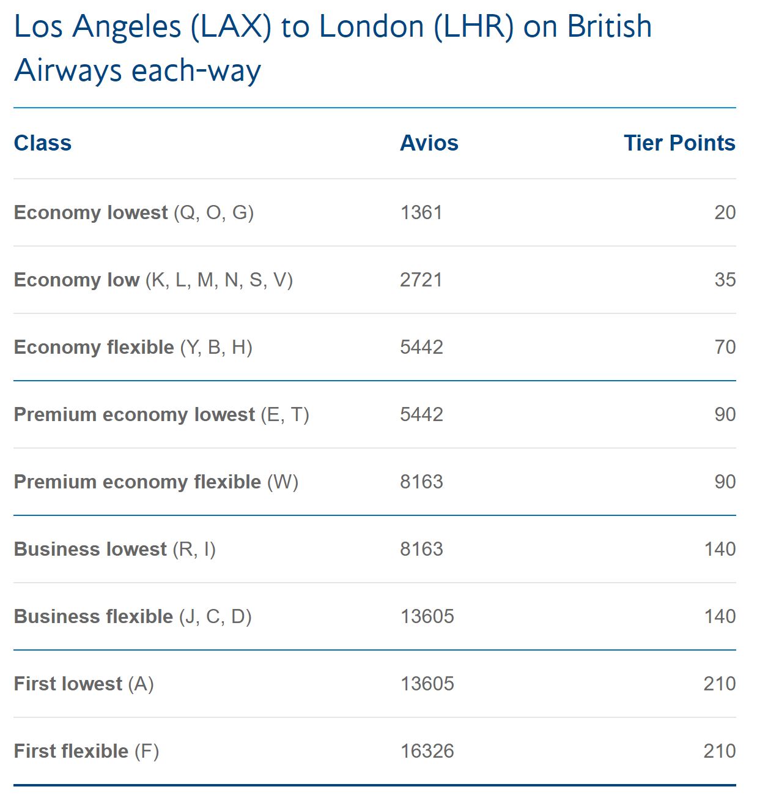Click the 16326 Avios value
Screen dimensions: 757x803
point(427,751)
